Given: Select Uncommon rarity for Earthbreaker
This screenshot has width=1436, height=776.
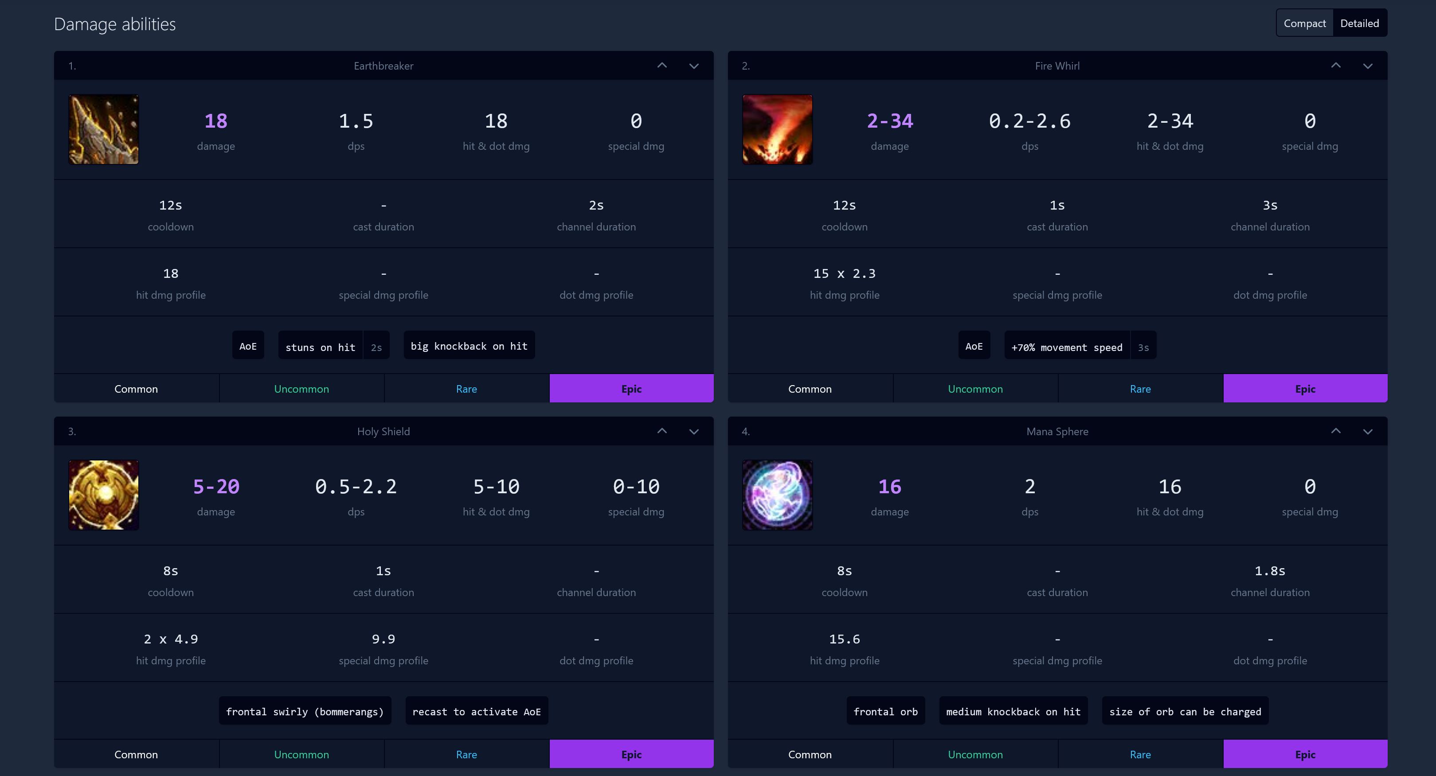Looking at the screenshot, I should pyautogui.click(x=301, y=389).
